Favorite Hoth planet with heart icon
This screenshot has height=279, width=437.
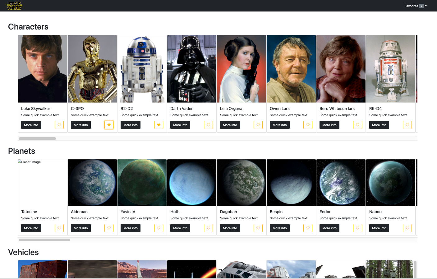[208, 228]
